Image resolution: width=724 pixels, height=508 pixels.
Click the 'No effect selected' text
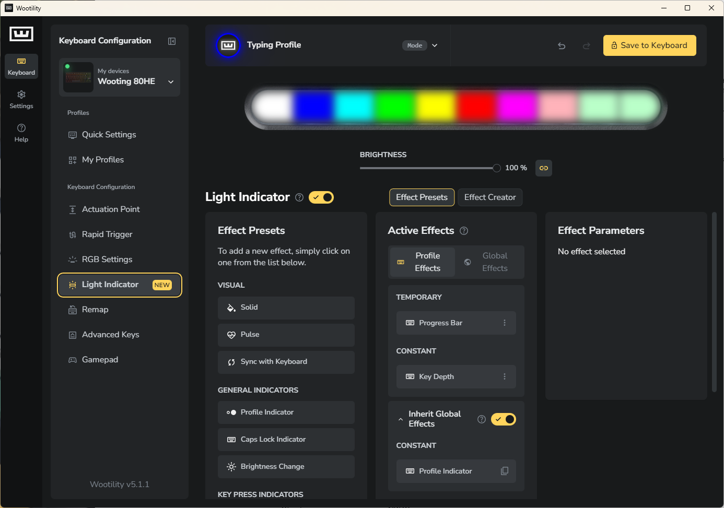point(591,252)
